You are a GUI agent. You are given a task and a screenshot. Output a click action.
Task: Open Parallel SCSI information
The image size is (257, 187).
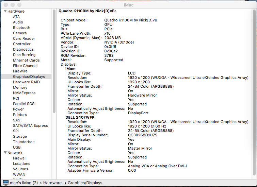24,104
